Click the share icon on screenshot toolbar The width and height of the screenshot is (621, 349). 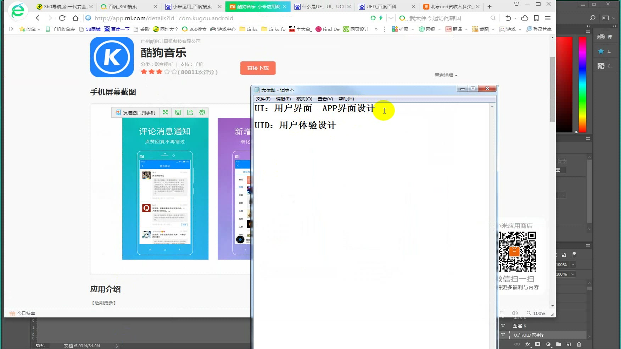click(190, 112)
